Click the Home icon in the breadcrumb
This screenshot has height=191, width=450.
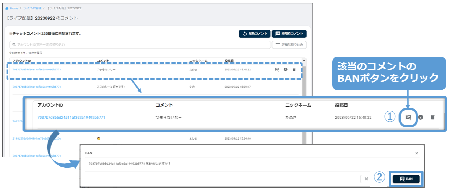coord(7,8)
